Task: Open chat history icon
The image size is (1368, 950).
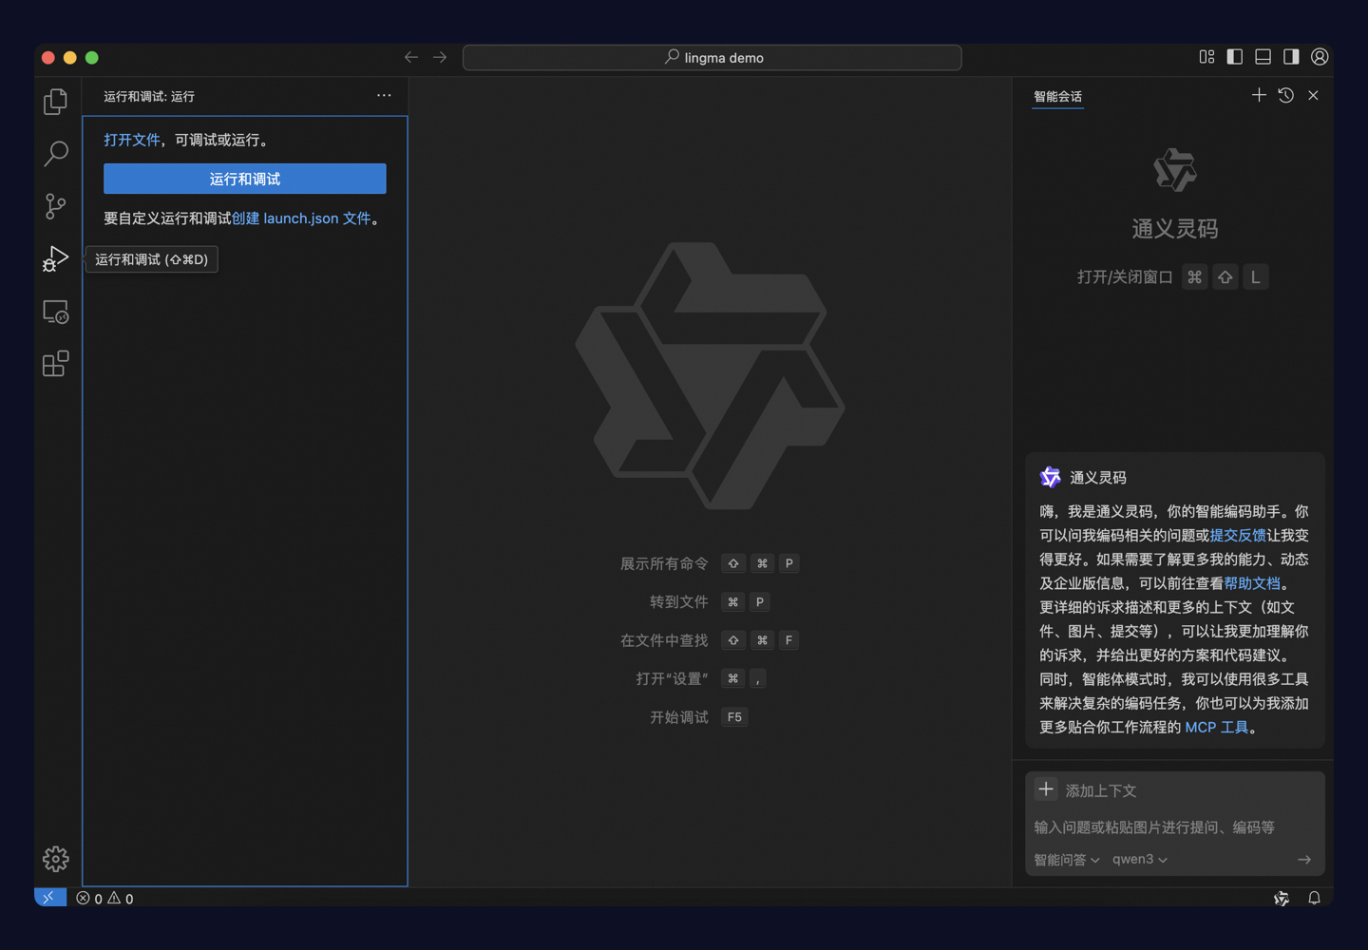Action: pos(1286,95)
